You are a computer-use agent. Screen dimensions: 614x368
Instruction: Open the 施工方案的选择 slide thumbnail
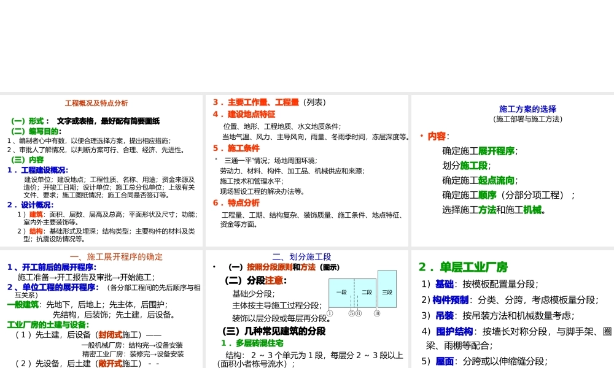click(x=513, y=171)
